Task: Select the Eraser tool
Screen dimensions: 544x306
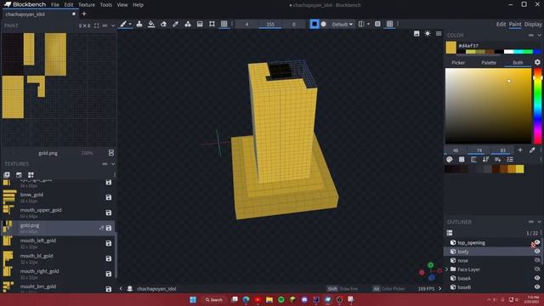Action: click(163, 24)
